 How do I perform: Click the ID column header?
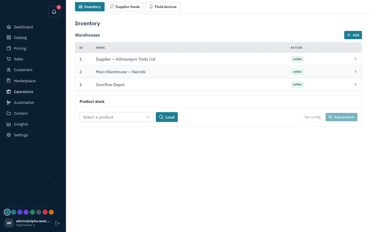coord(81,48)
